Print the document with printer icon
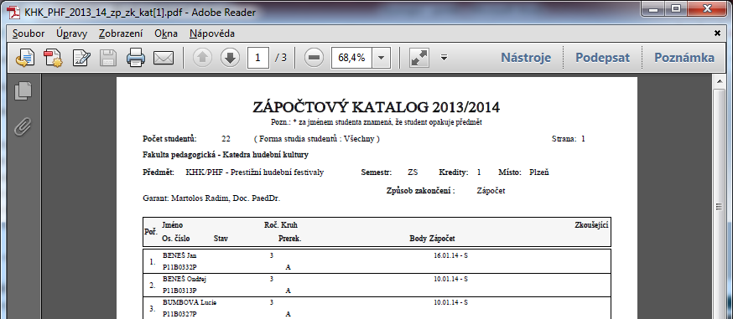This screenshot has height=319, width=733. [136, 58]
